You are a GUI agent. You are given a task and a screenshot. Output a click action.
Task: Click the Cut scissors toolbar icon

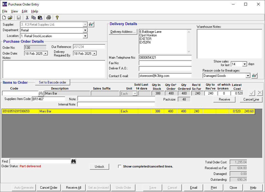click(27, 18)
